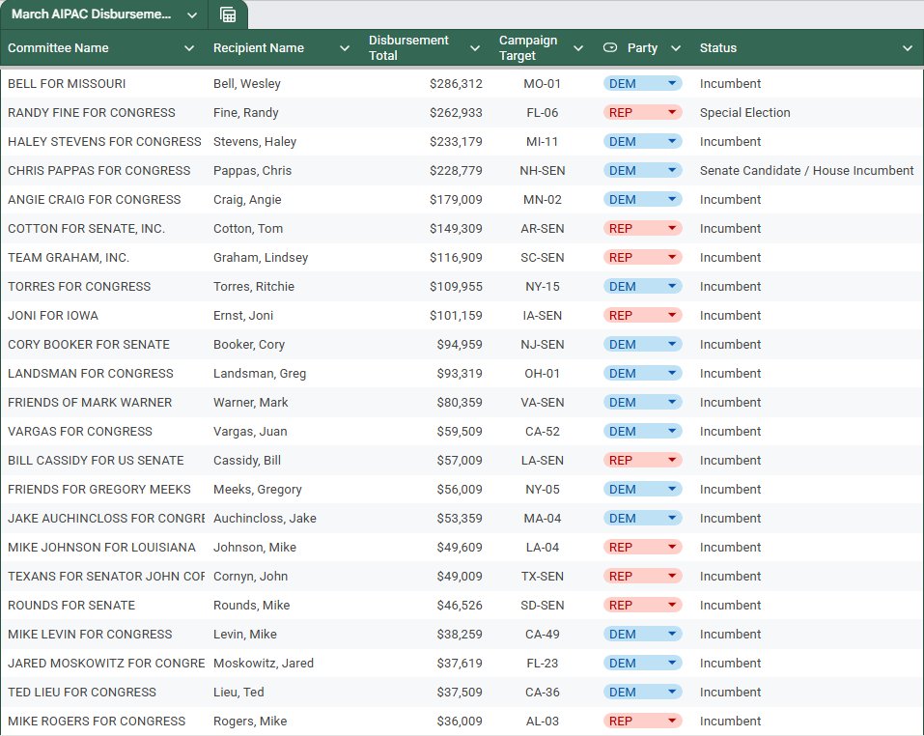
Task: Open DEM chip in Vargas, Juan row
Action: pos(642,431)
